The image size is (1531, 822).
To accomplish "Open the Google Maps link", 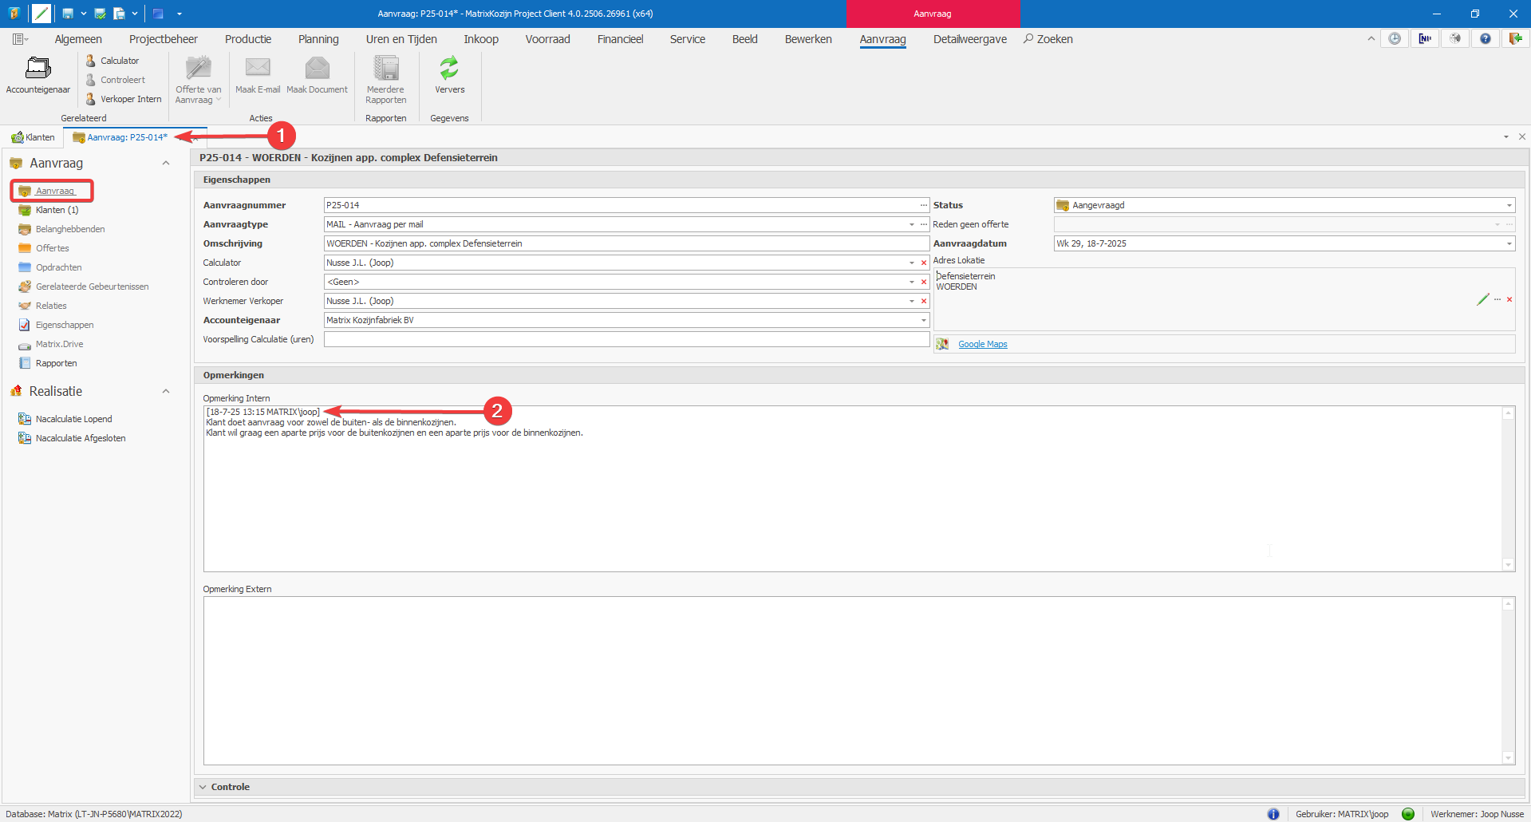I will [x=983, y=344].
